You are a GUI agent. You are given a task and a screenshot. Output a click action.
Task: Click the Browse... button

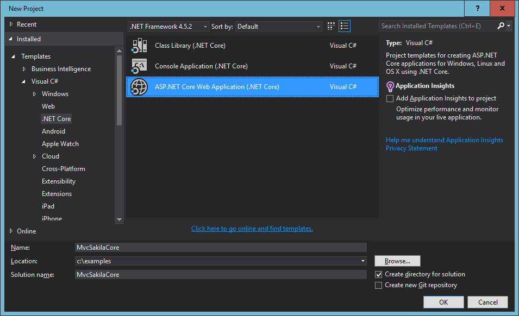[x=397, y=261]
